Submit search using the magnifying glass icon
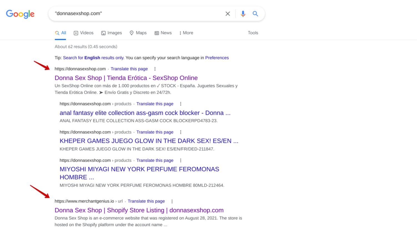 [255, 14]
